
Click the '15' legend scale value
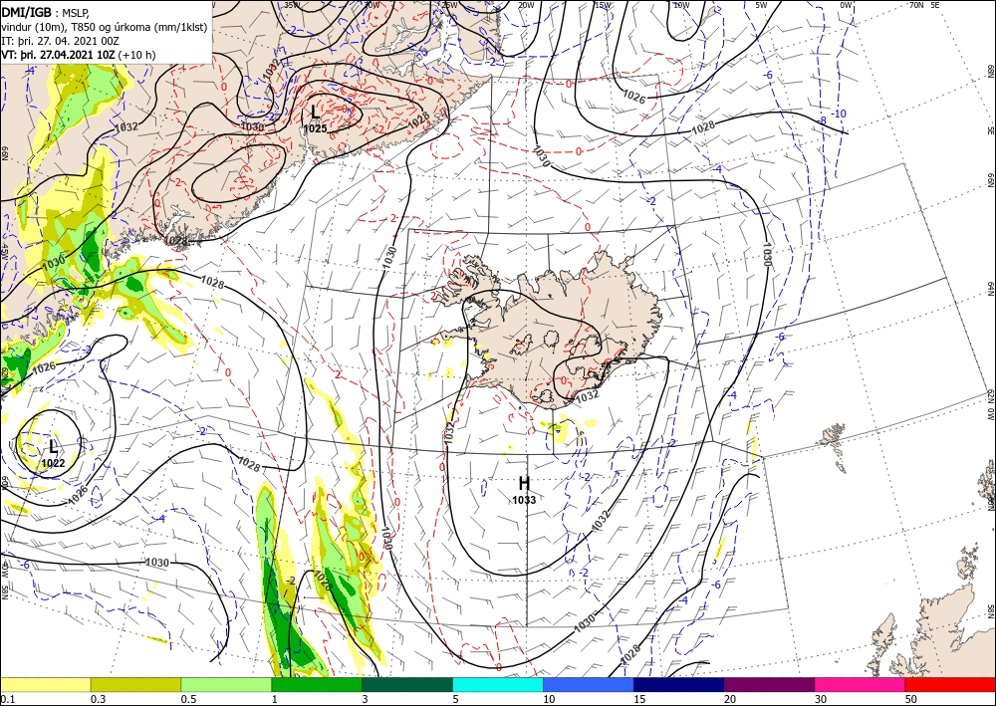point(639,699)
